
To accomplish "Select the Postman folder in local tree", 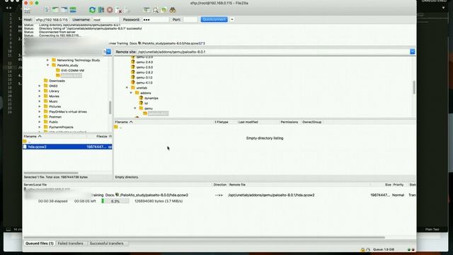I will 55,117.
